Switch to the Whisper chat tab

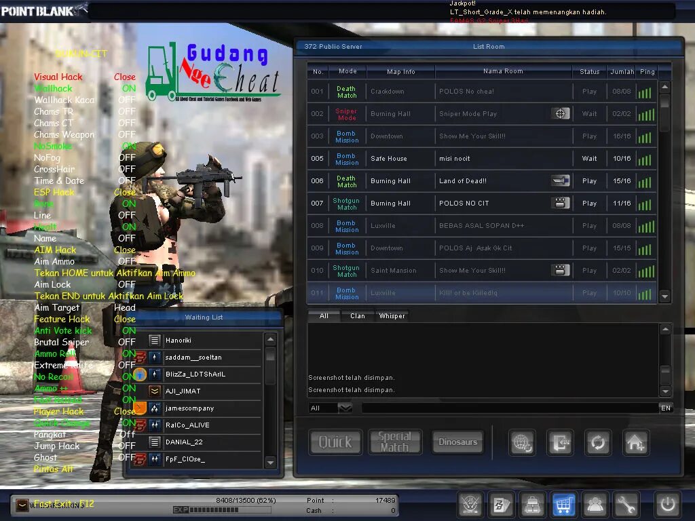point(392,316)
